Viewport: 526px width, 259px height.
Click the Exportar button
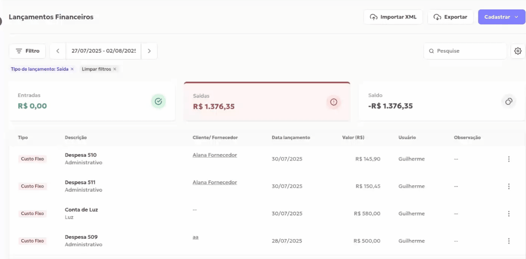pos(450,17)
